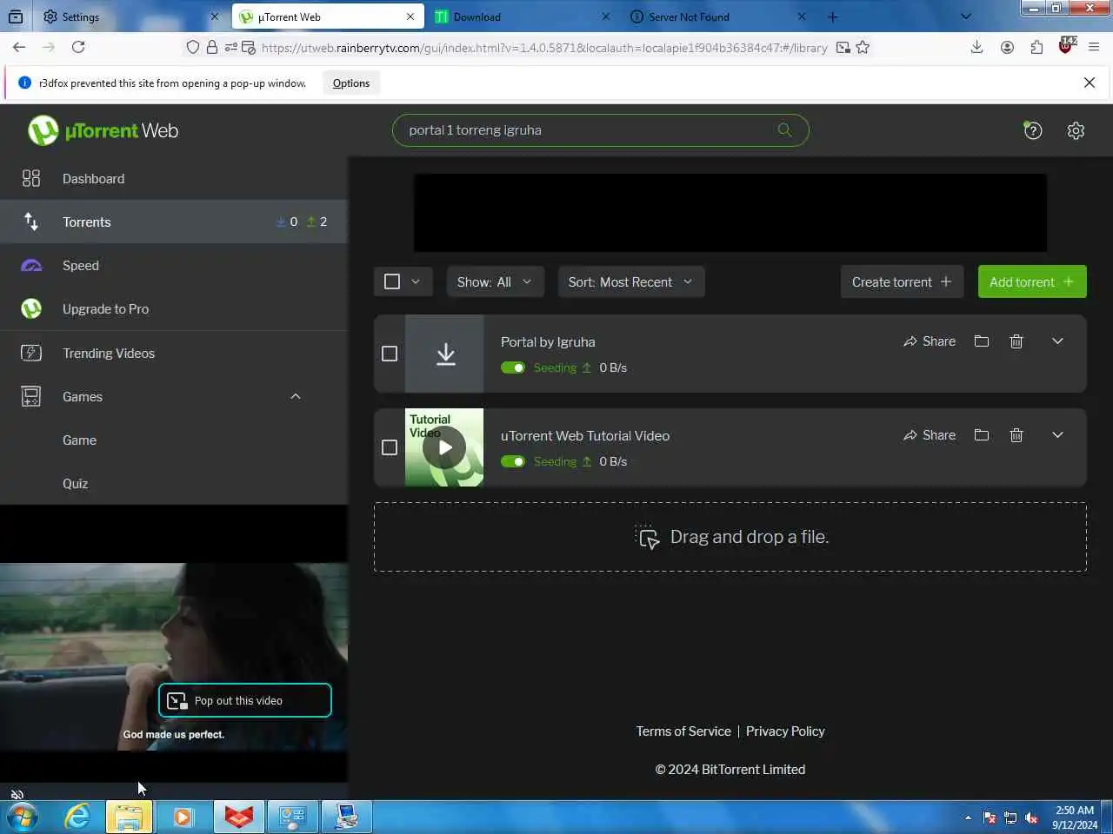Viewport: 1113px width, 834px height.
Task: Dismiss the pop-up blocked notification bar
Action: click(x=1089, y=83)
